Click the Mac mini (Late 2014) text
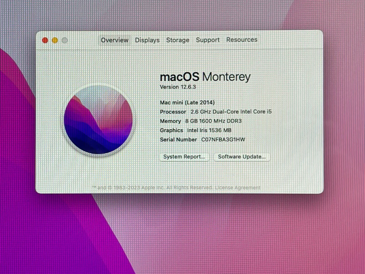The height and width of the screenshot is (274, 365). pos(187,103)
